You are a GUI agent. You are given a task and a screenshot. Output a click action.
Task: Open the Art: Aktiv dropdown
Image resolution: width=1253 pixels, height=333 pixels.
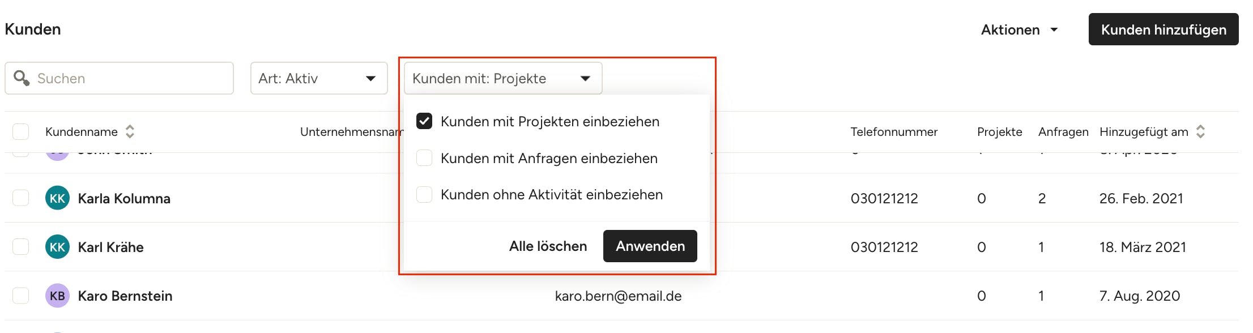click(319, 78)
